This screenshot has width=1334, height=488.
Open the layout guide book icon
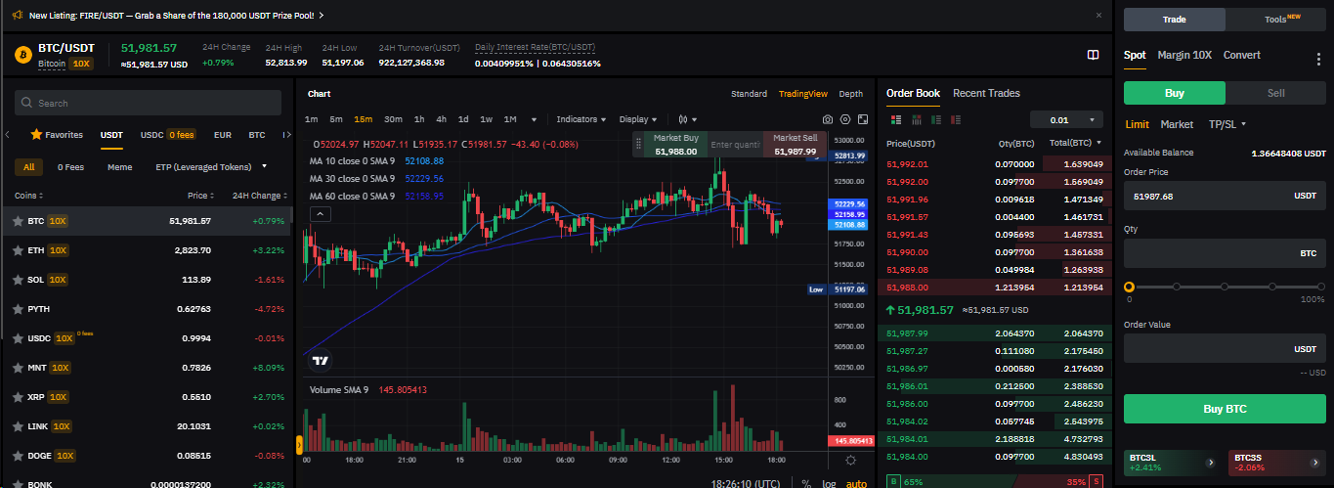pyautogui.click(x=1094, y=55)
